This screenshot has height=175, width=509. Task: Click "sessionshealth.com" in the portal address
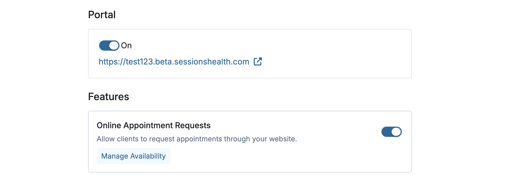[x=212, y=62]
